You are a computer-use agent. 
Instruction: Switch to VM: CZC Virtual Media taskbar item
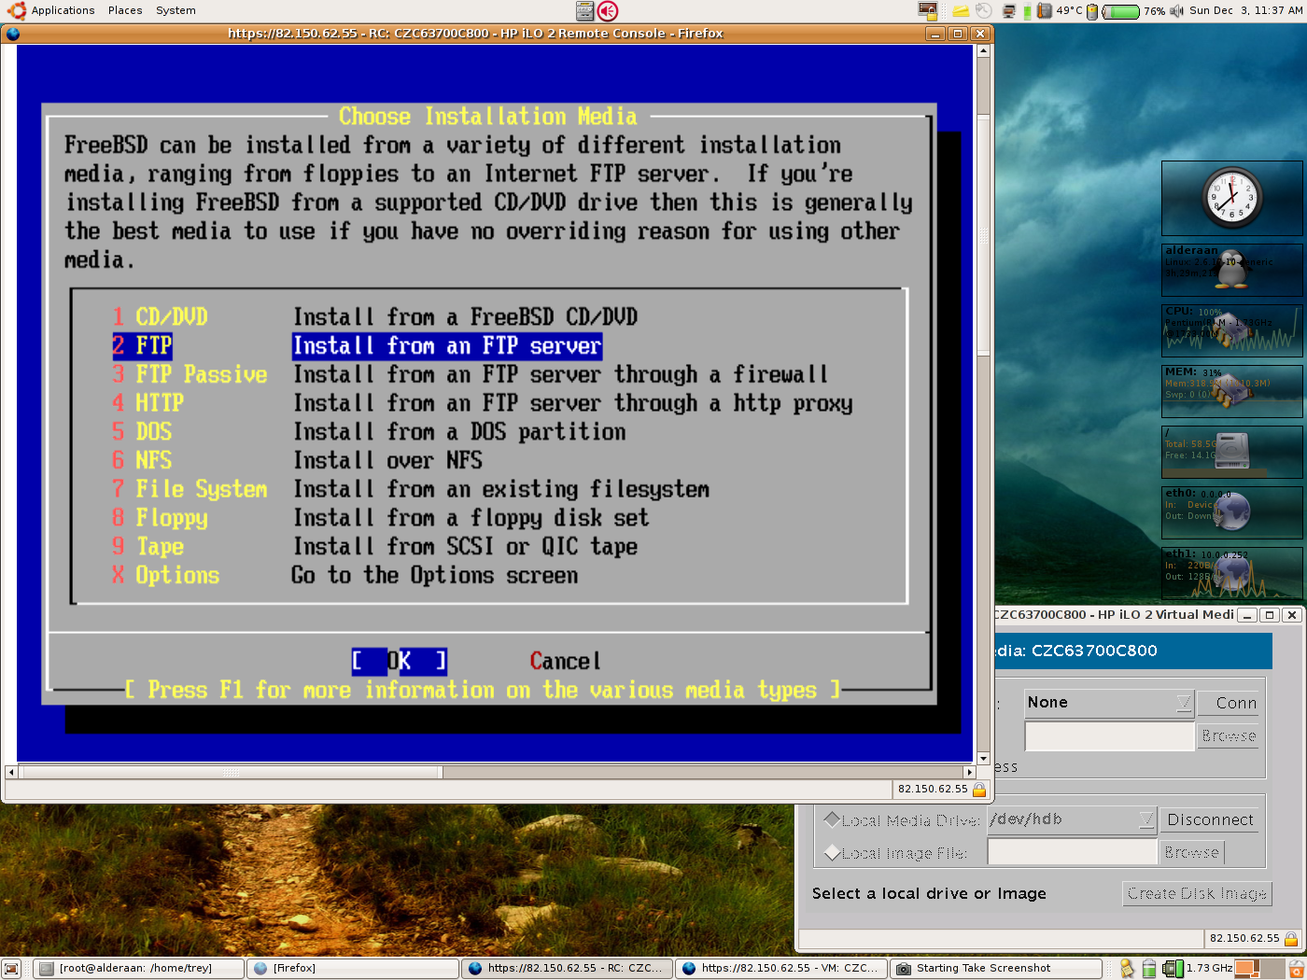pyautogui.click(x=780, y=969)
